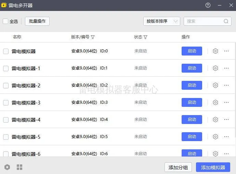Open settings hexagon icon for 雷电模拟器-2

pos(215,85)
